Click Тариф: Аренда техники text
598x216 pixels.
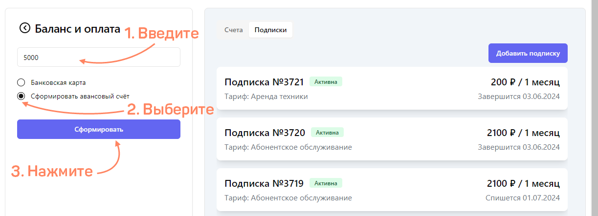[x=266, y=97]
